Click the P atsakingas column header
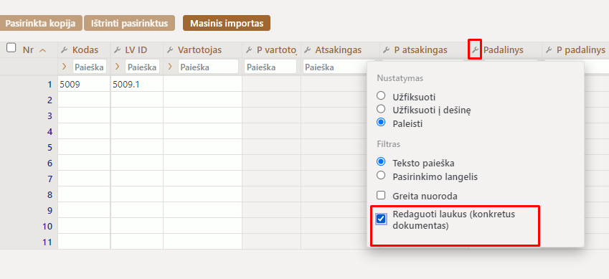 [420, 50]
